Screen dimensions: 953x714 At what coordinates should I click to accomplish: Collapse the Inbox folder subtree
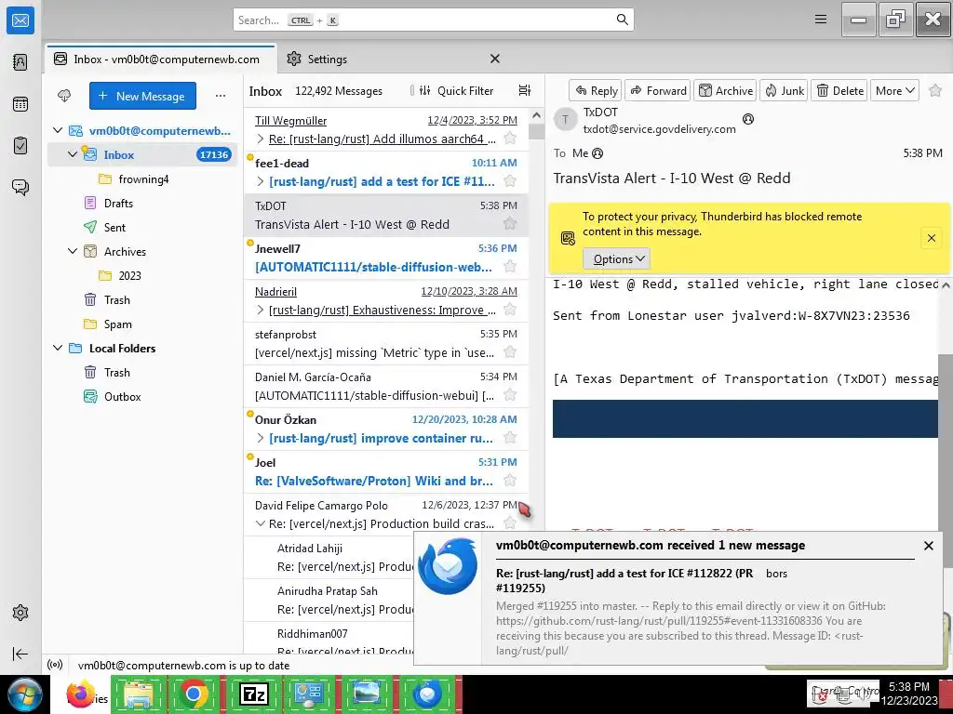[73, 155]
